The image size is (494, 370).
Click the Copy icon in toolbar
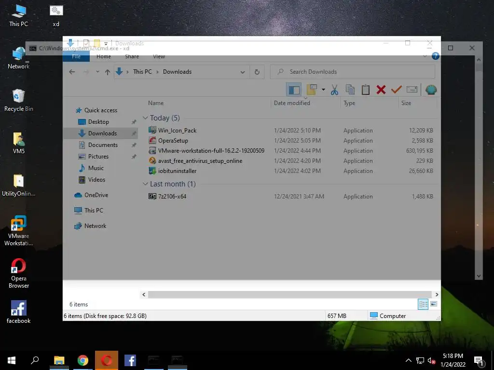(350, 90)
